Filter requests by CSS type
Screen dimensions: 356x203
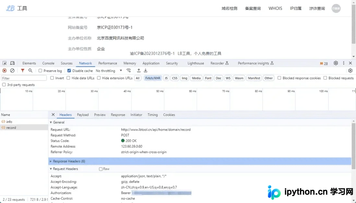click(174, 78)
